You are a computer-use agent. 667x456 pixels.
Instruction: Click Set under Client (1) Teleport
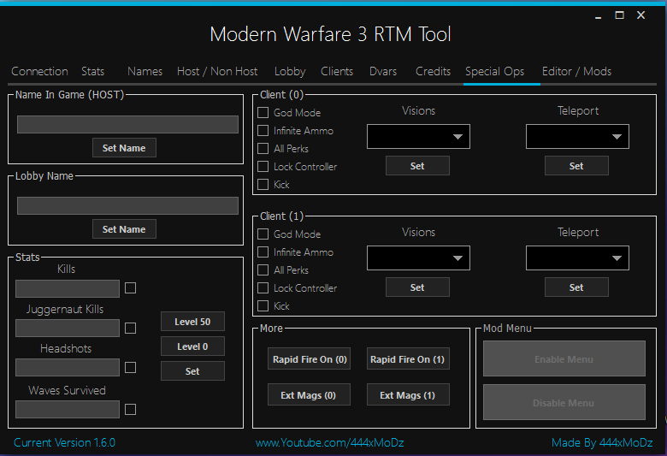[576, 287]
